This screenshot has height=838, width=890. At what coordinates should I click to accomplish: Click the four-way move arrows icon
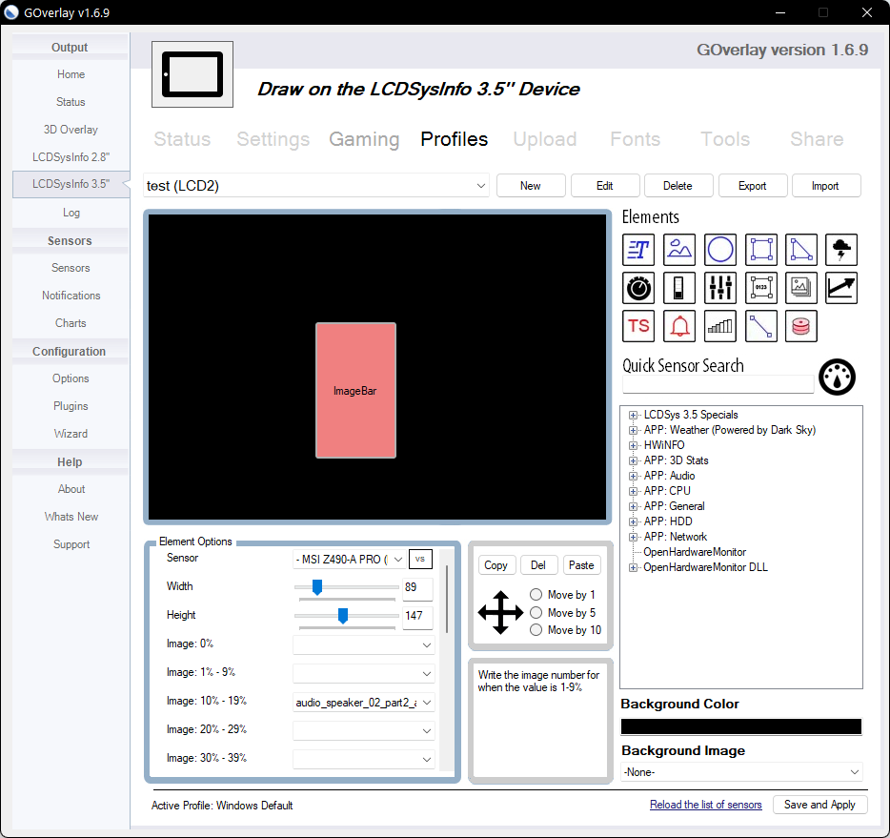[x=500, y=613]
